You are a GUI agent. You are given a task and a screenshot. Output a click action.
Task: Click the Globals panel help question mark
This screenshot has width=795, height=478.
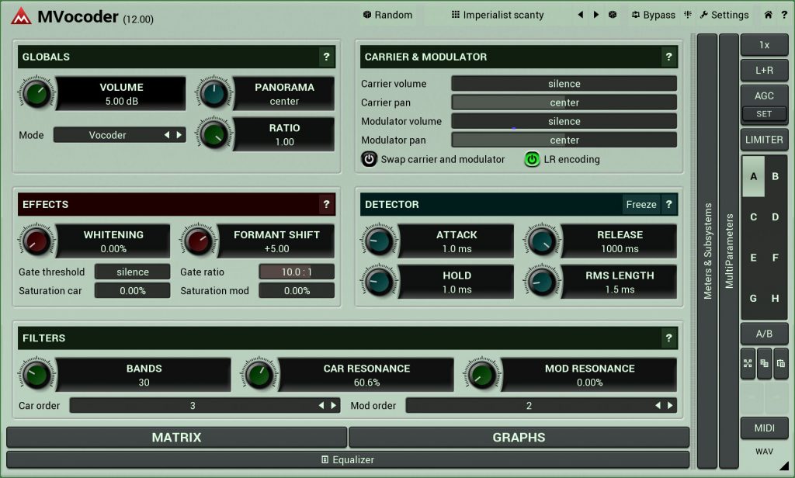(326, 57)
